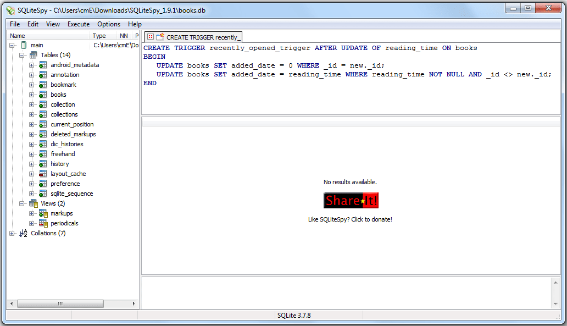
Task: Click the layout_cache table icon
Action: (x=43, y=174)
